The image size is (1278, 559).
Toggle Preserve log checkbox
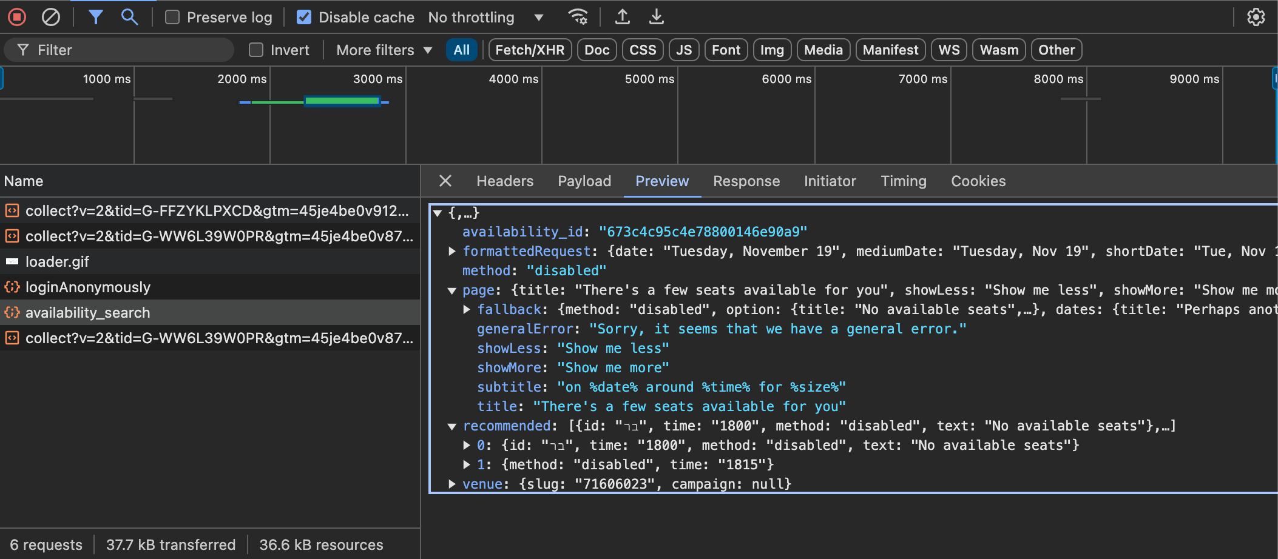tap(172, 17)
